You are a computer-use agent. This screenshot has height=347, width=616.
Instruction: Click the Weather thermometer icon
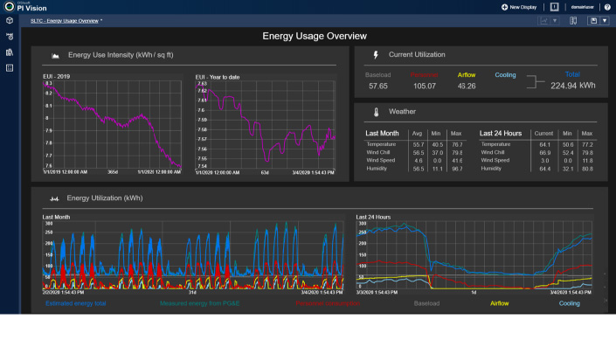click(x=376, y=113)
